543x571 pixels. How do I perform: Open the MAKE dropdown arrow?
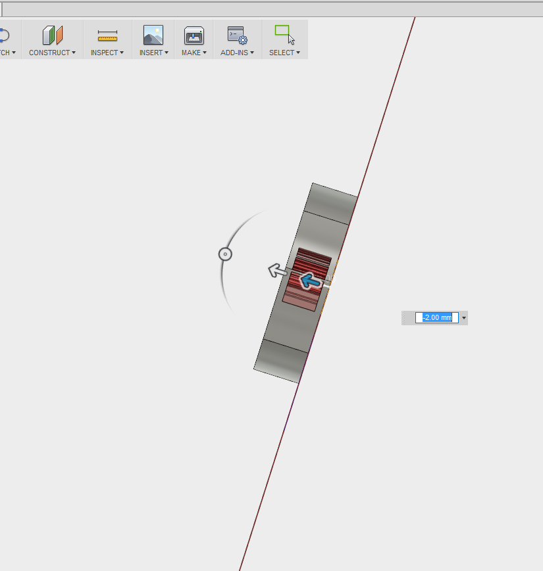(206, 53)
